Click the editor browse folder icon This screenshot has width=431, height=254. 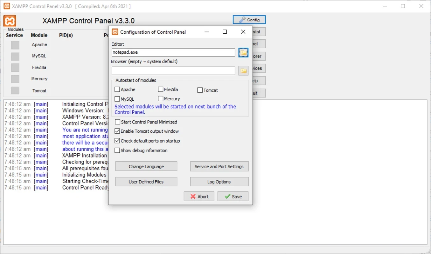click(243, 53)
